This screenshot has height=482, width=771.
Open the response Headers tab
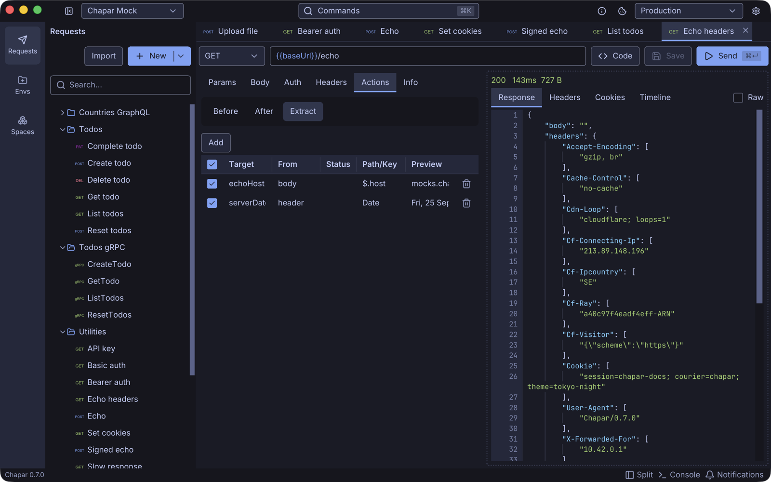coord(565,97)
